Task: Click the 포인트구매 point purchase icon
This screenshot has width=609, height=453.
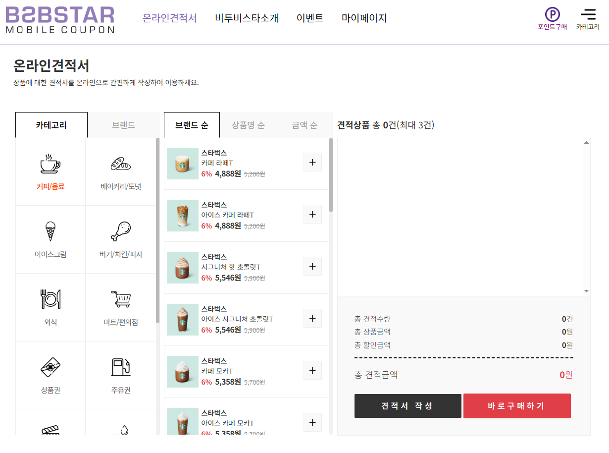Action: (552, 15)
